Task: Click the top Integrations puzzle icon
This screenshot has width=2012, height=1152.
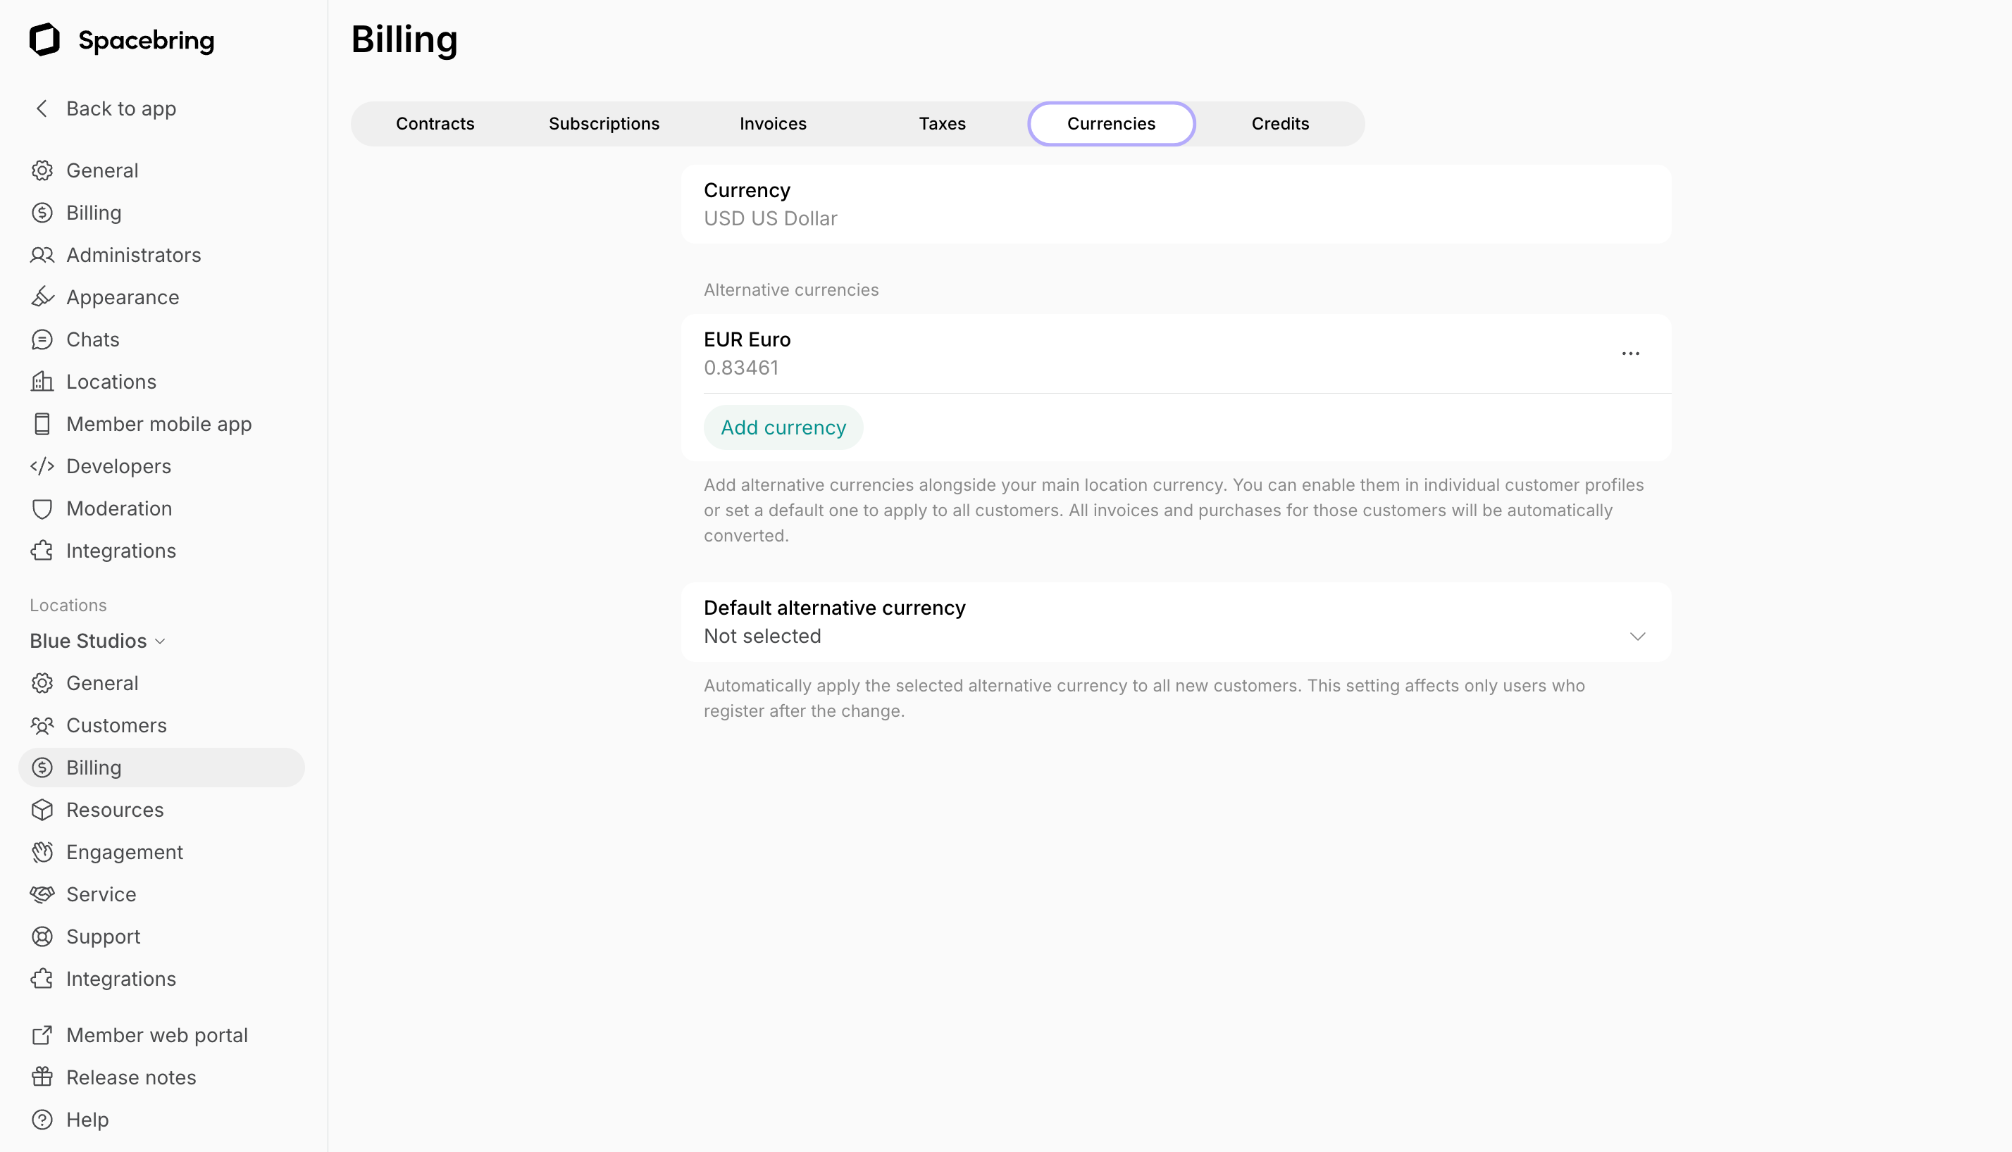Action: (x=42, y=551)
